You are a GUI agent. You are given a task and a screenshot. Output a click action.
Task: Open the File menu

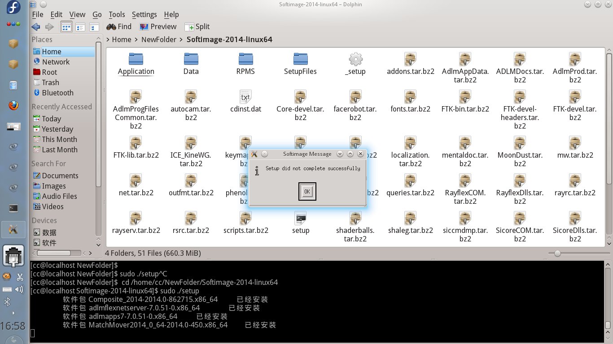(x=38, y=14)
